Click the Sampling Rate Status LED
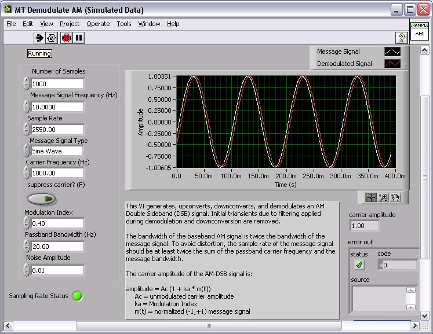The height and width of the screenshot is (334, 433). click(77, 296)
